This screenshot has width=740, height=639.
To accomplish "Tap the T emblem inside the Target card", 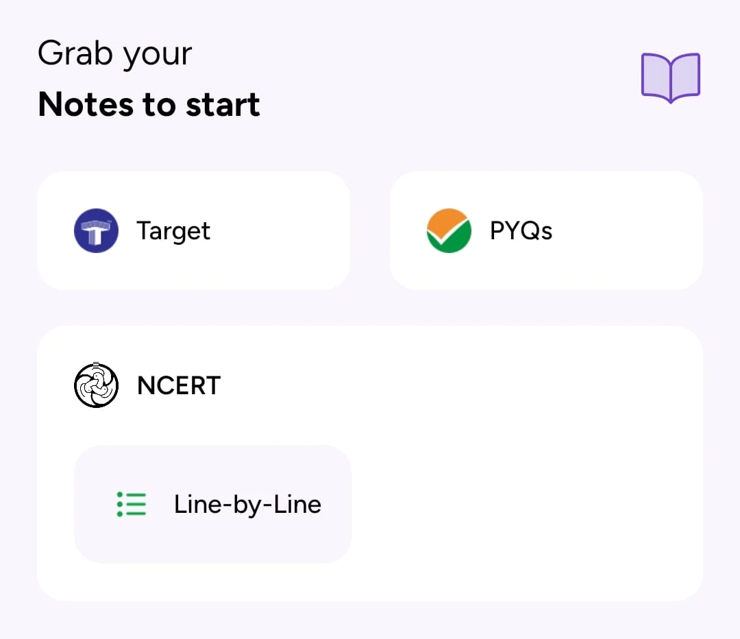I will click(x=96, y=230).
